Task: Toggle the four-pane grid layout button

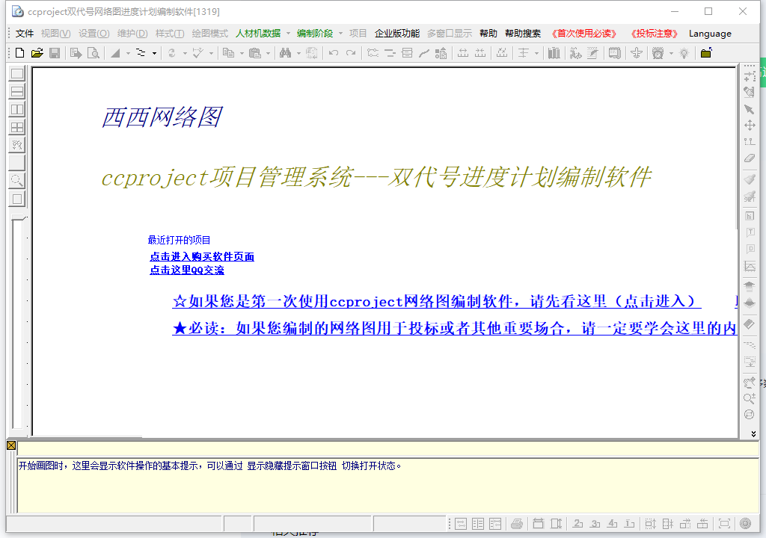Action: click(x=16, y=127)
